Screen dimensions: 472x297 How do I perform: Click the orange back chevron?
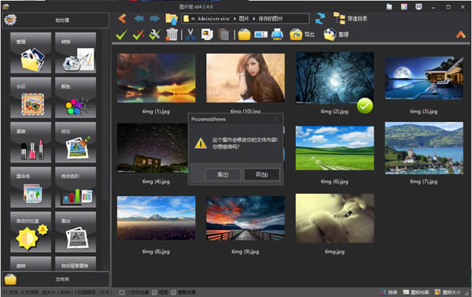pyautogui.click(x=122, y=19)
